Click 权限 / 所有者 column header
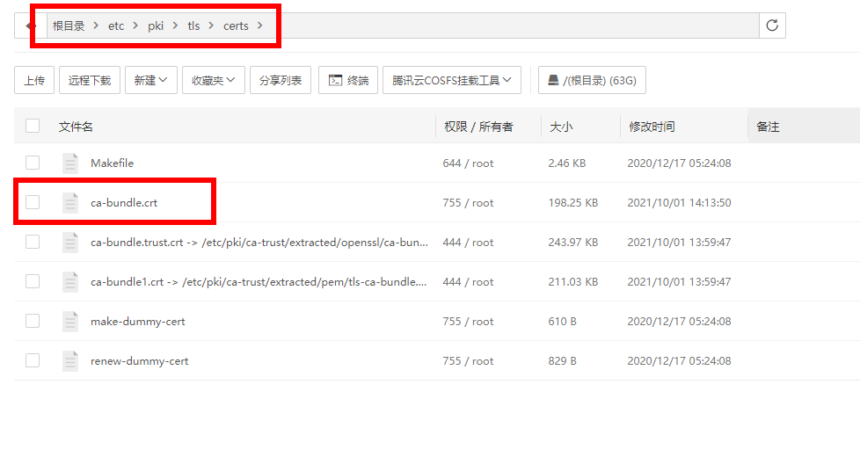The width and height of the screenshot is (860, 450). tap(479, 127)
